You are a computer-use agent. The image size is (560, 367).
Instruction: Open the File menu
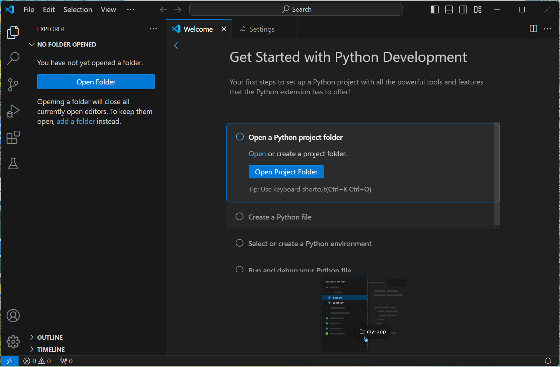29,9
